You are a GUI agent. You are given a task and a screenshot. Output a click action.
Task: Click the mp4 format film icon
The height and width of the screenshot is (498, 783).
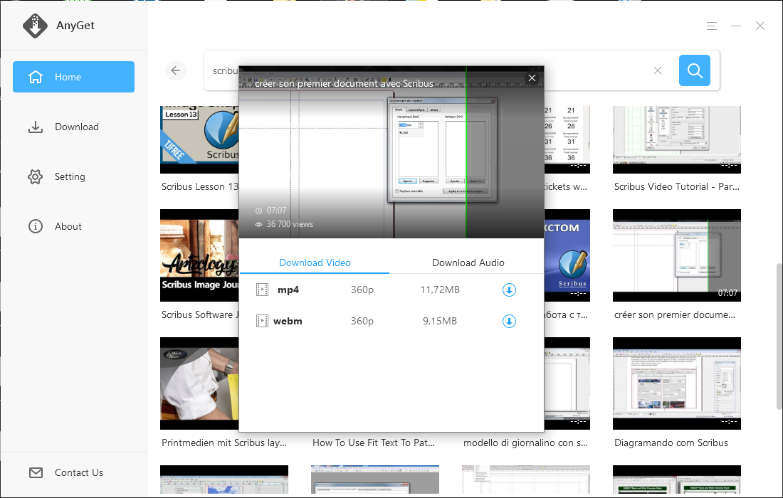[x=262, y=290]
